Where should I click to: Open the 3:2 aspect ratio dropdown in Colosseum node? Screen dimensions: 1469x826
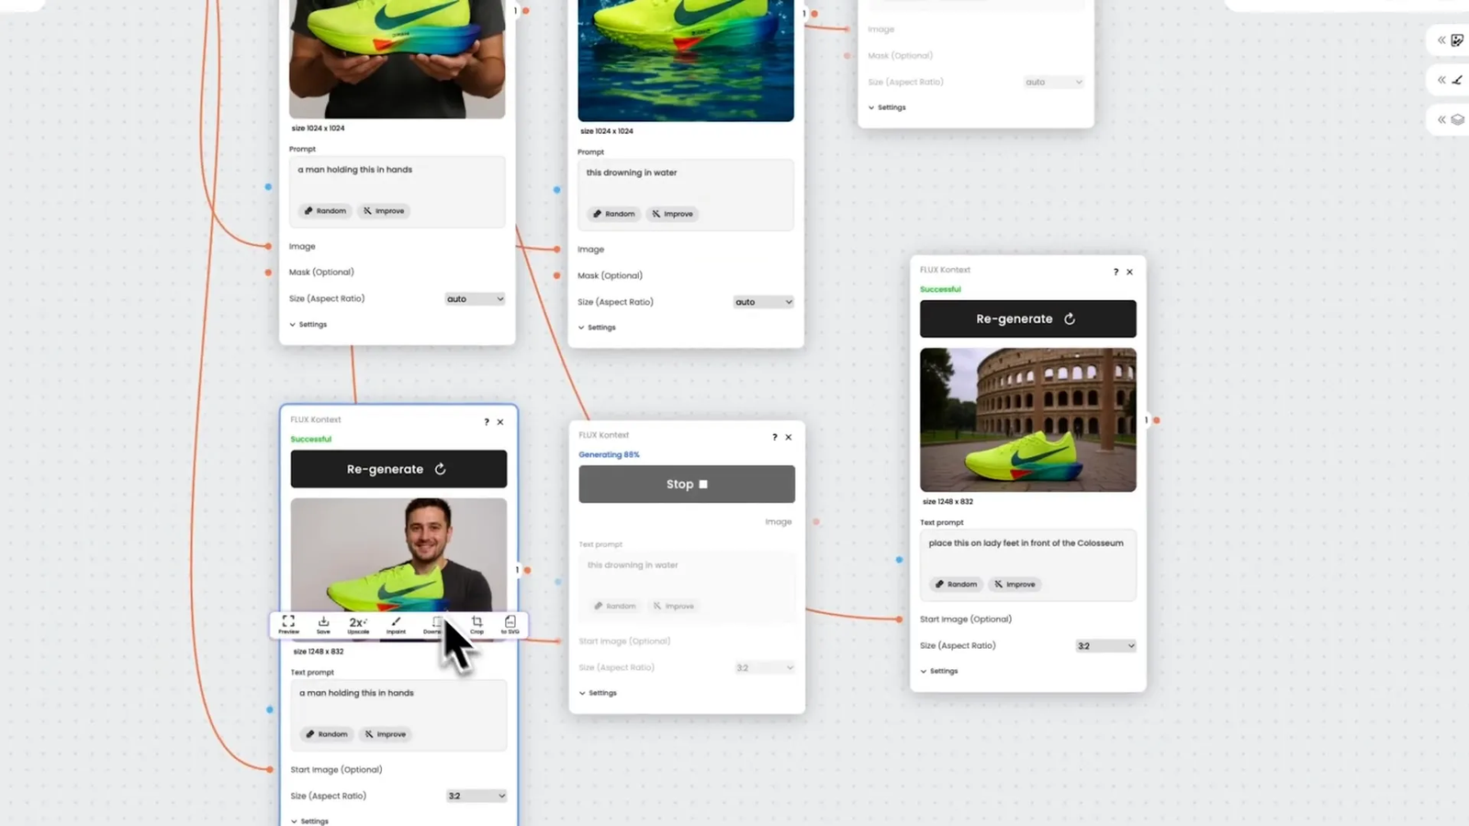click(x=1105, y=646)
